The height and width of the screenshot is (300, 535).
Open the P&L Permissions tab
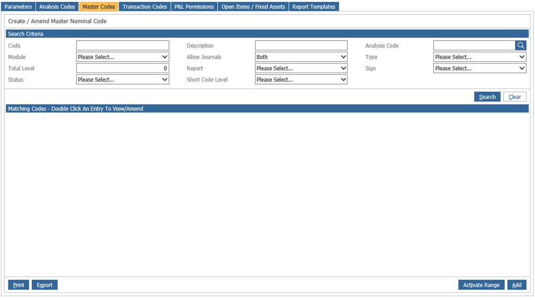(194, 7)
